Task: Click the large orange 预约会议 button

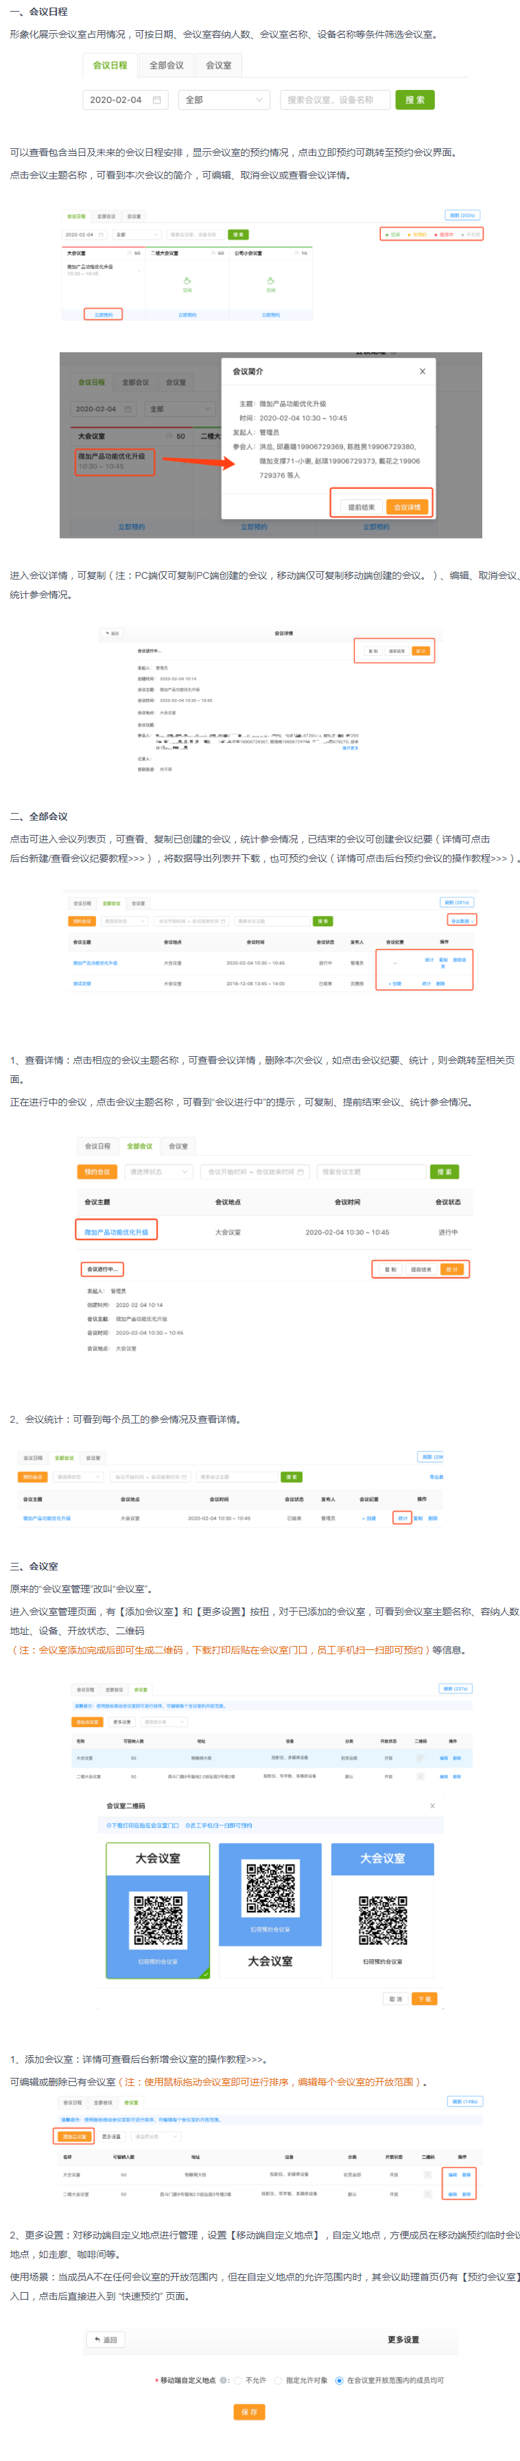Action: coord(97,1171)
